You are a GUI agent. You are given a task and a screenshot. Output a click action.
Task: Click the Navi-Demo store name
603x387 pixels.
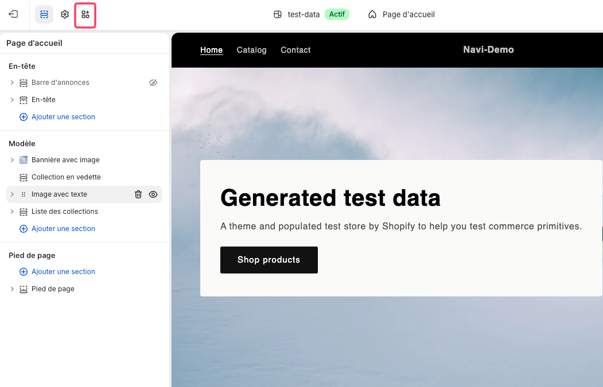point(488,49)
